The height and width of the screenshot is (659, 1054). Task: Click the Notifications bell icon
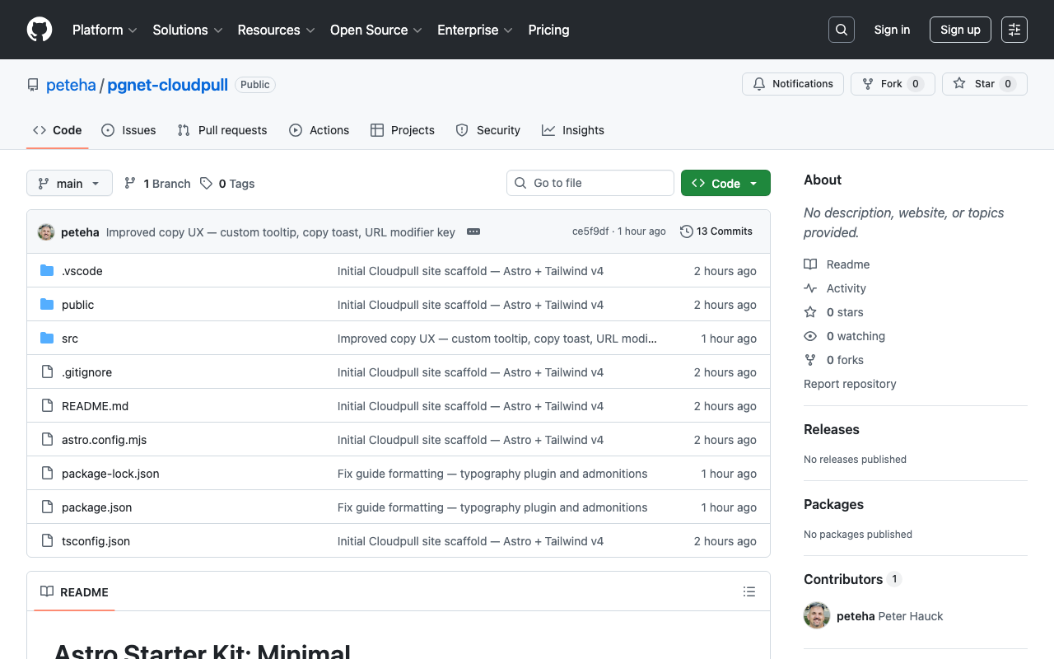758,83
